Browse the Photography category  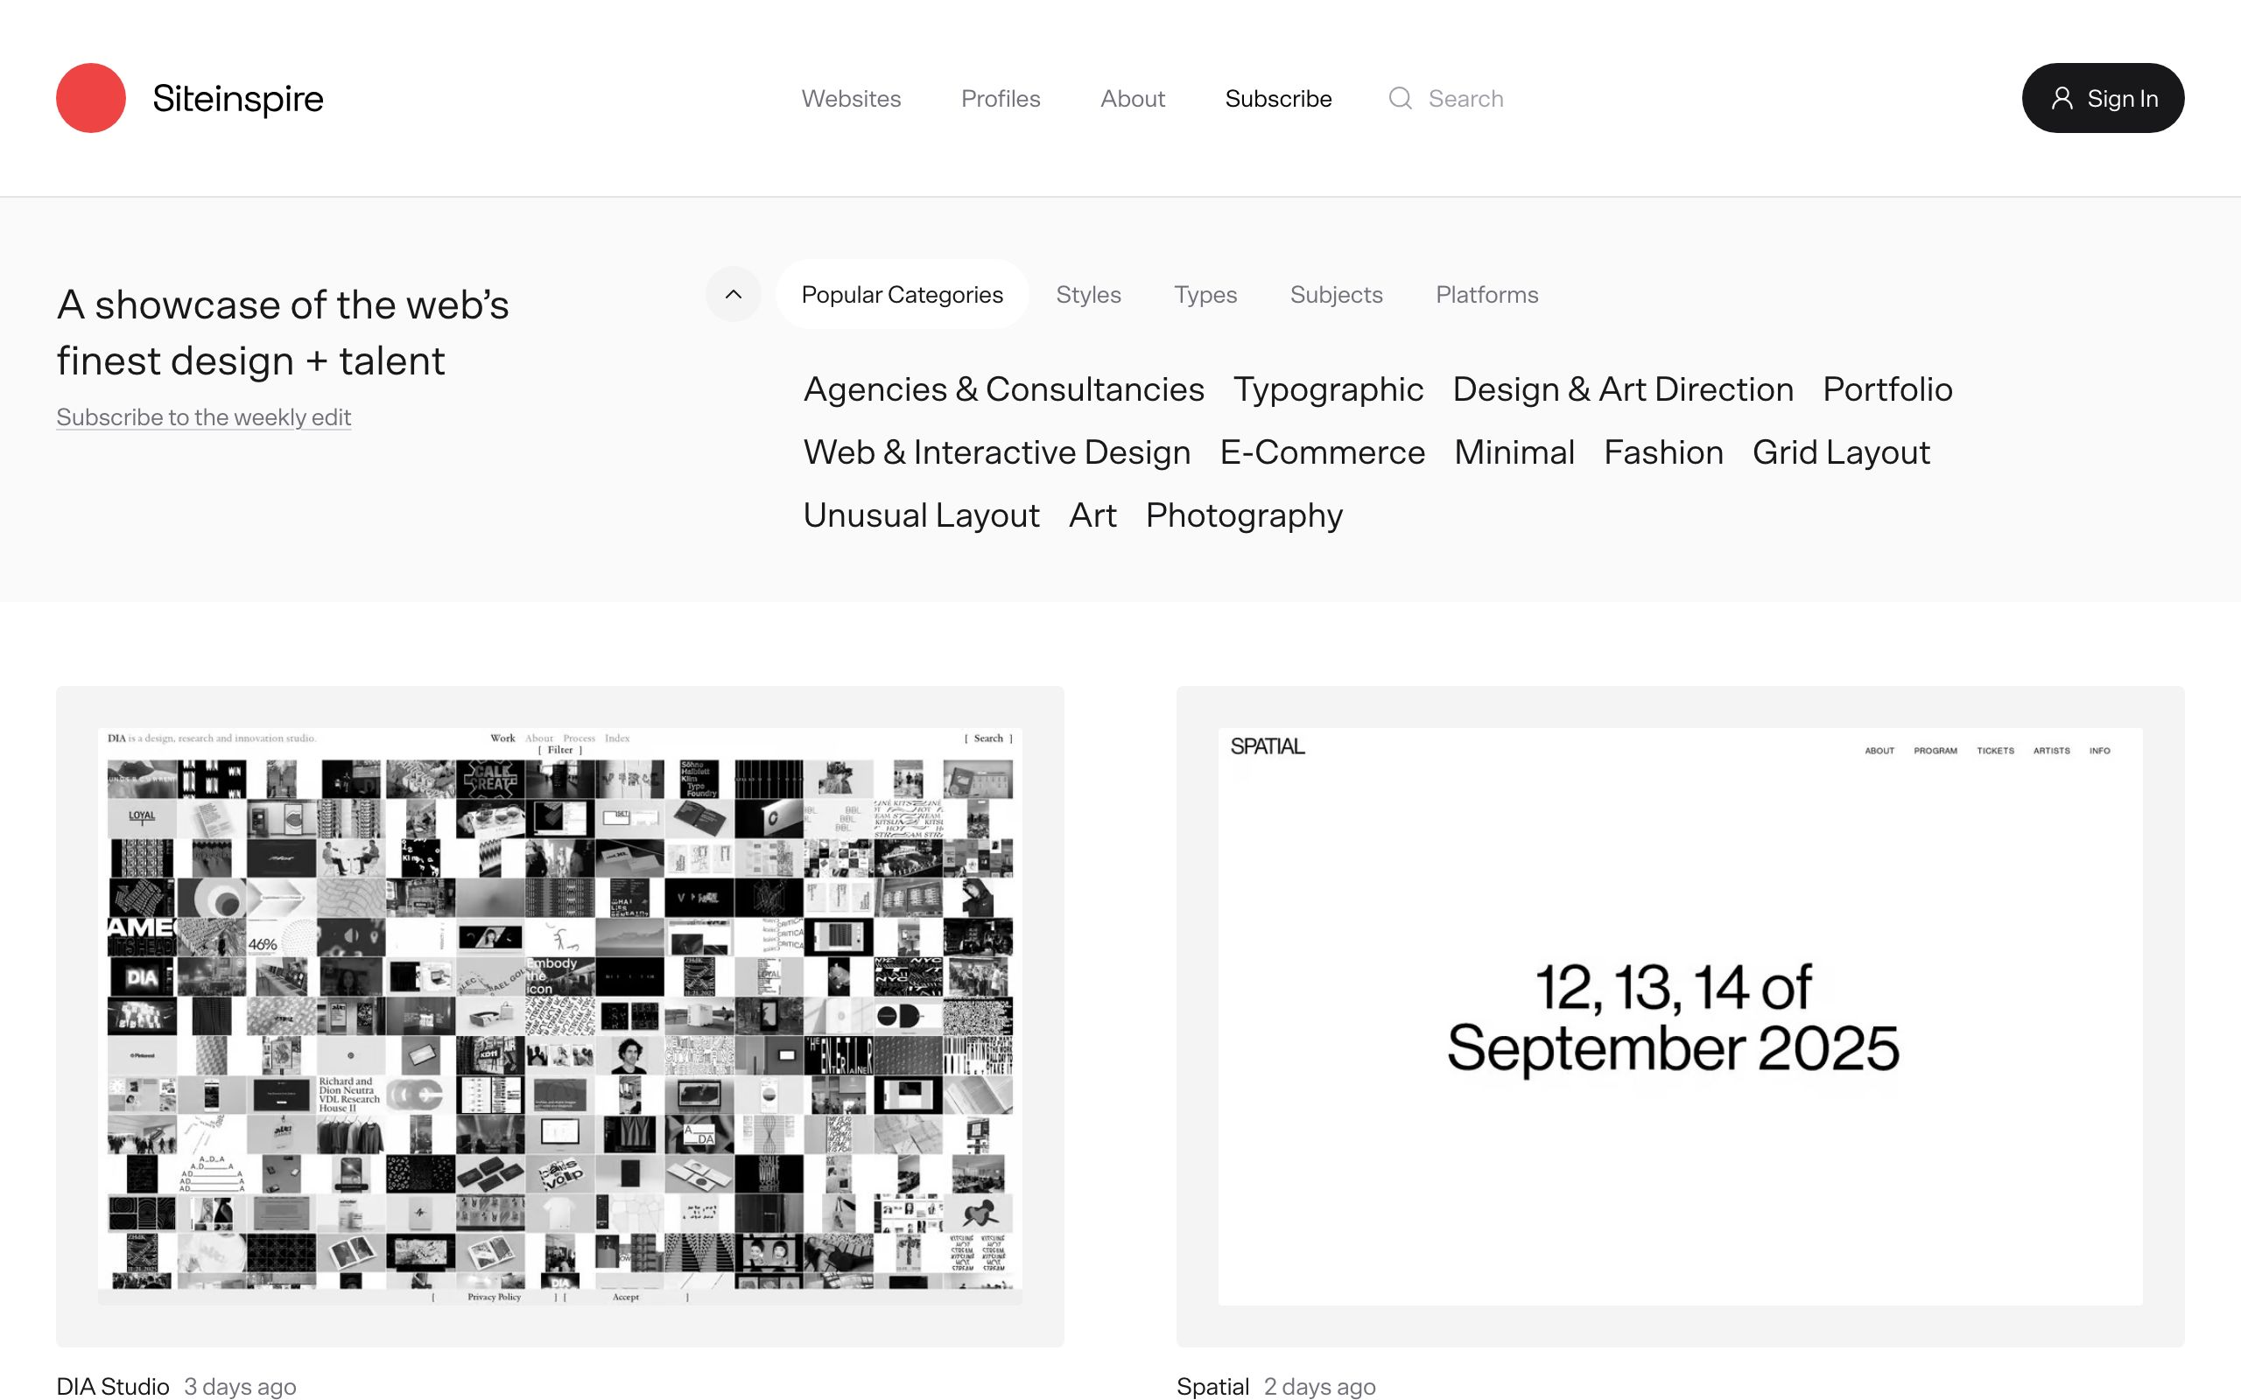1244,514
